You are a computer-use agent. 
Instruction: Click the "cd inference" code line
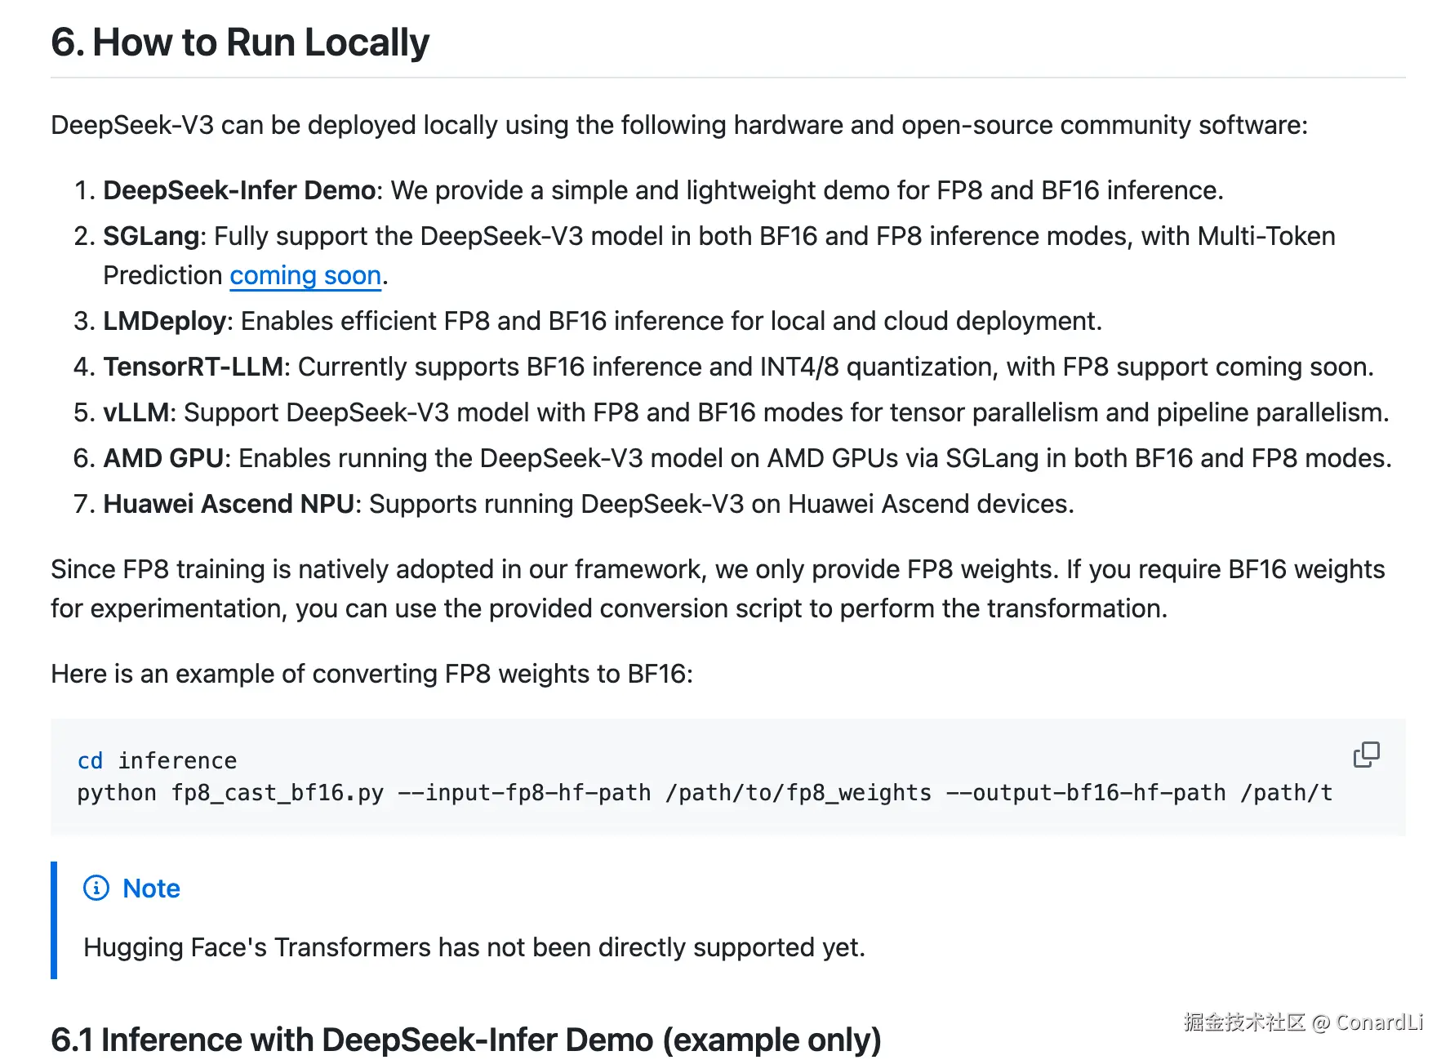[158, 761]
